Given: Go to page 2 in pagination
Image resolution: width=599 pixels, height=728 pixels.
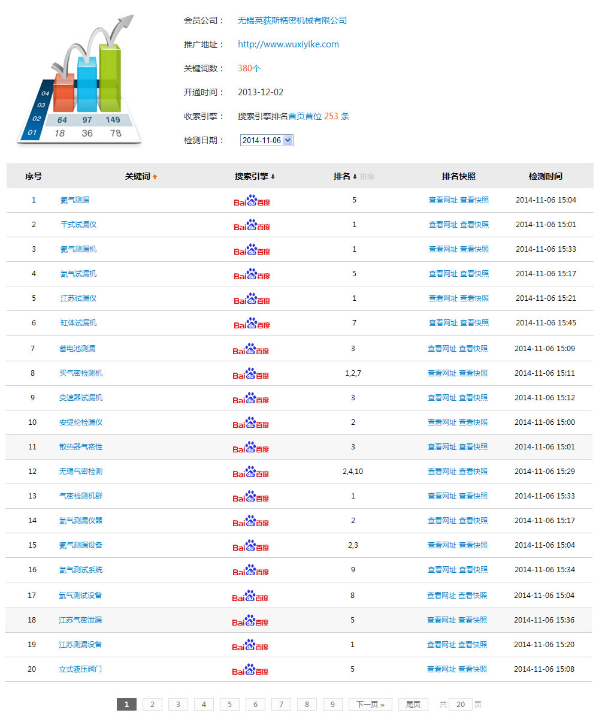Looking at the screenshot, I should [152, 704].
